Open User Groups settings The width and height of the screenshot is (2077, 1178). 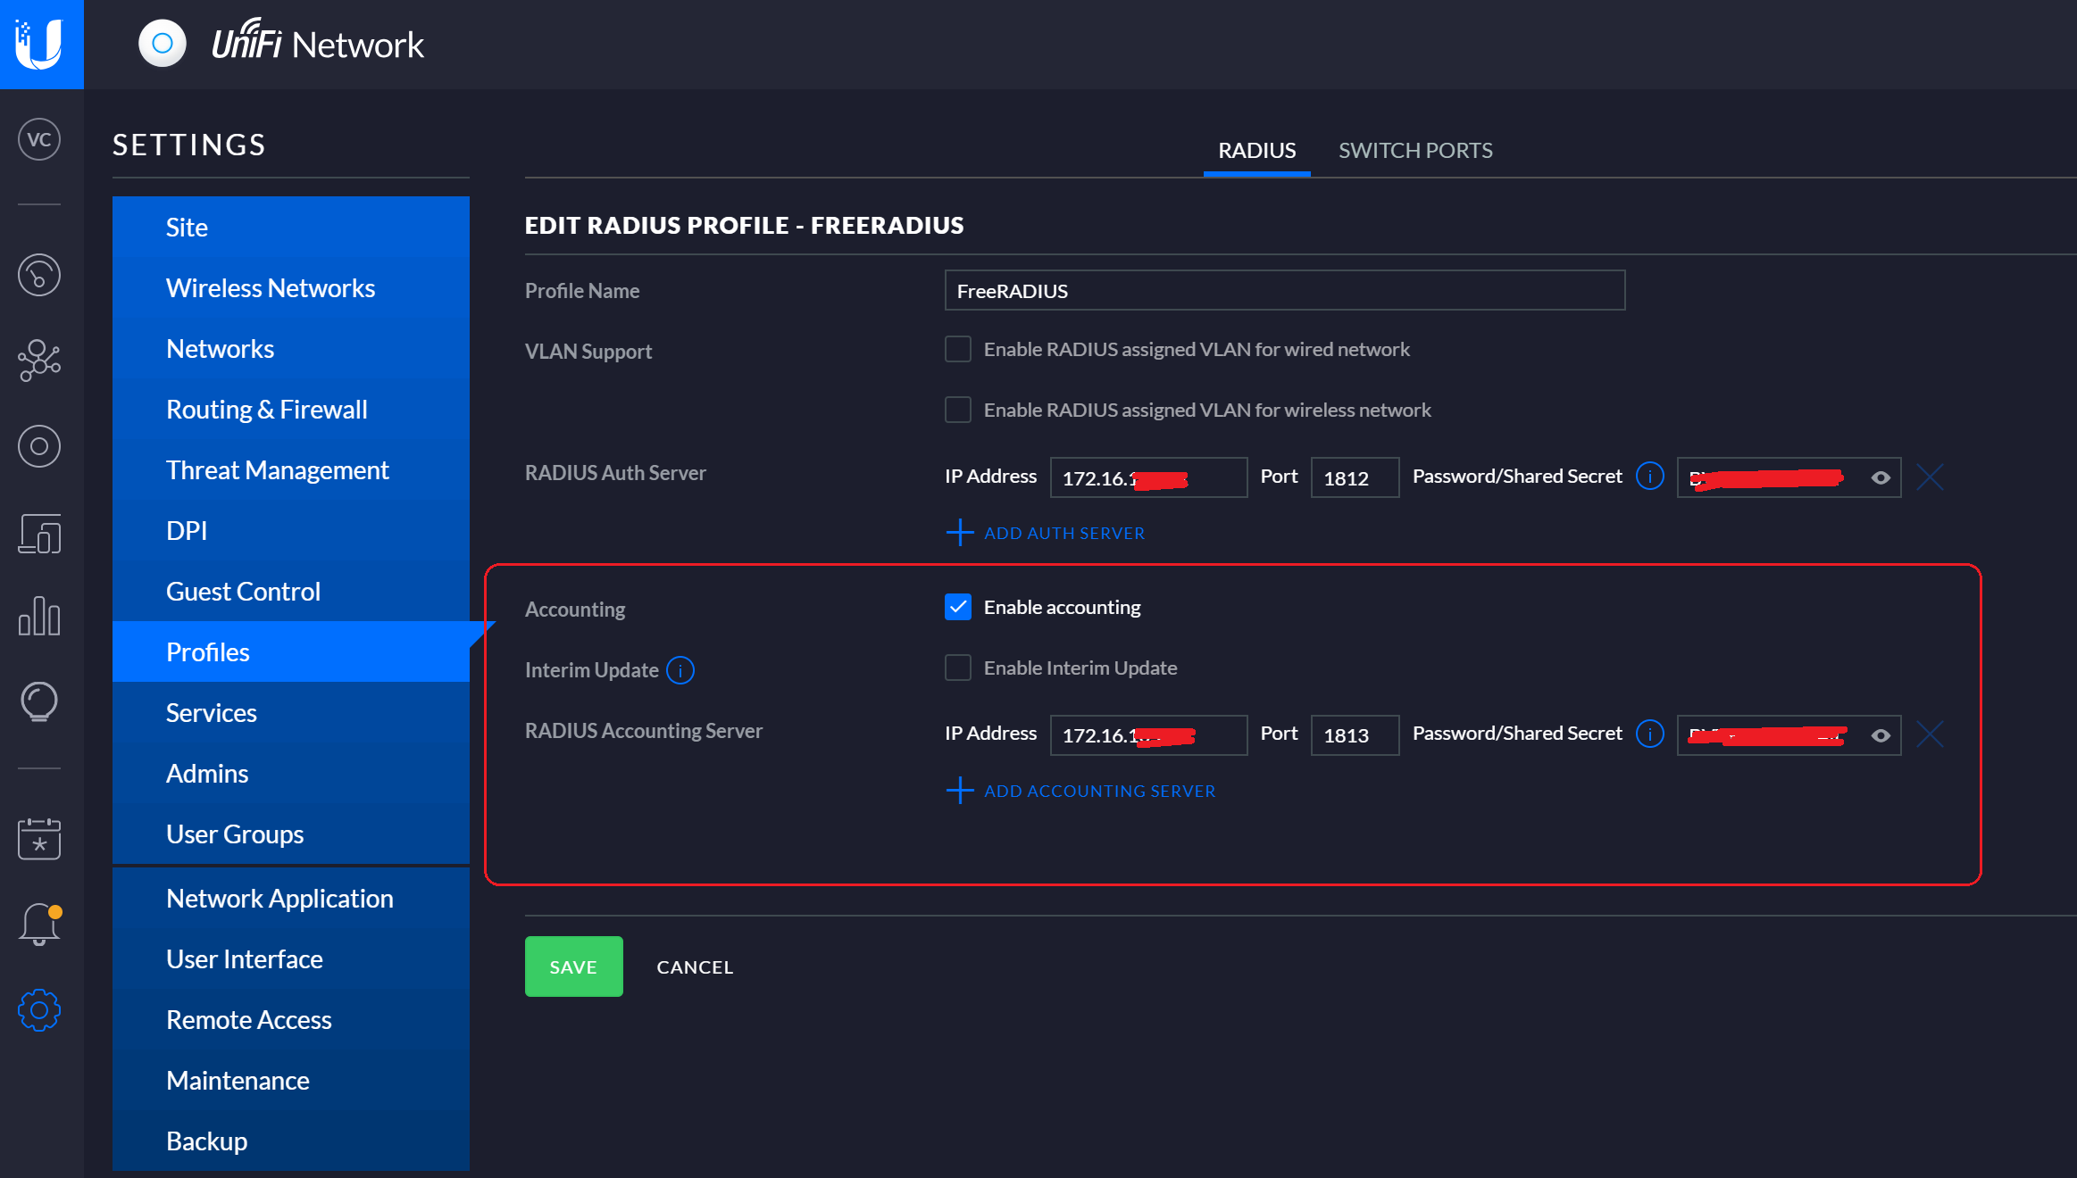[x=291, y=834]
